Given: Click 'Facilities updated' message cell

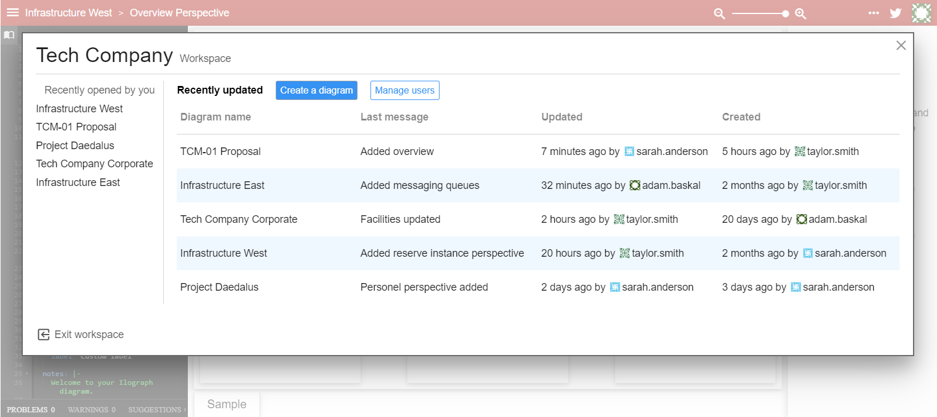Looking at the screenshot, I should click(400, 219).
